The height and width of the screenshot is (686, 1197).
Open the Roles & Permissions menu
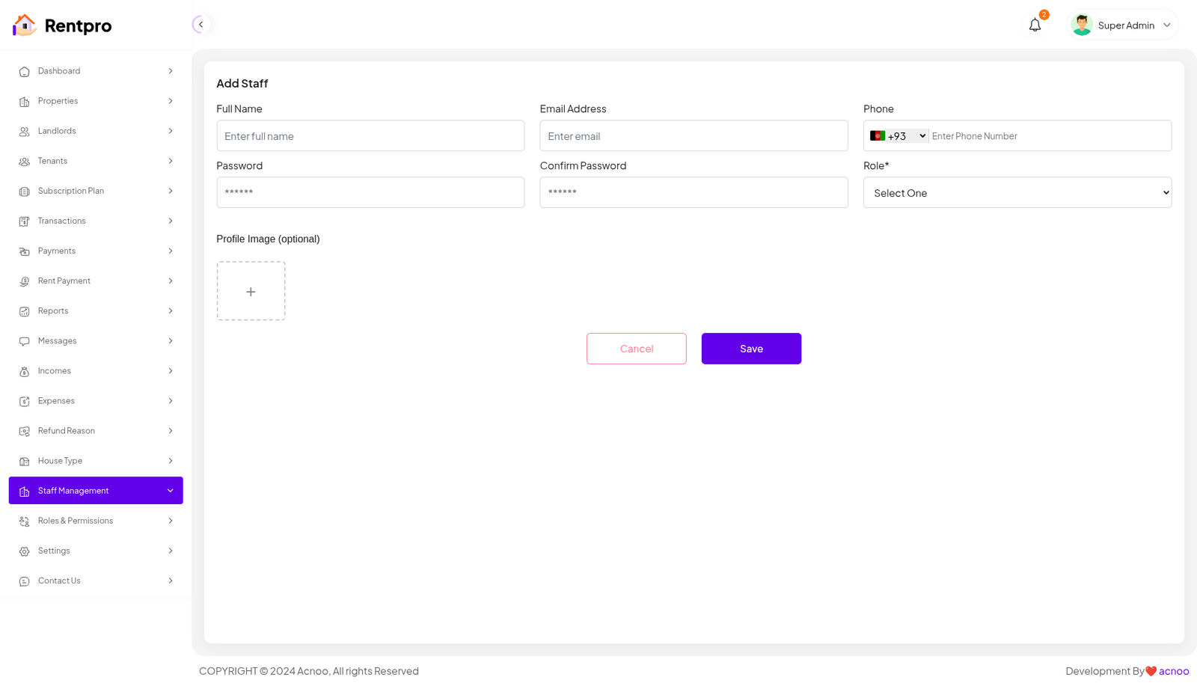76,521
